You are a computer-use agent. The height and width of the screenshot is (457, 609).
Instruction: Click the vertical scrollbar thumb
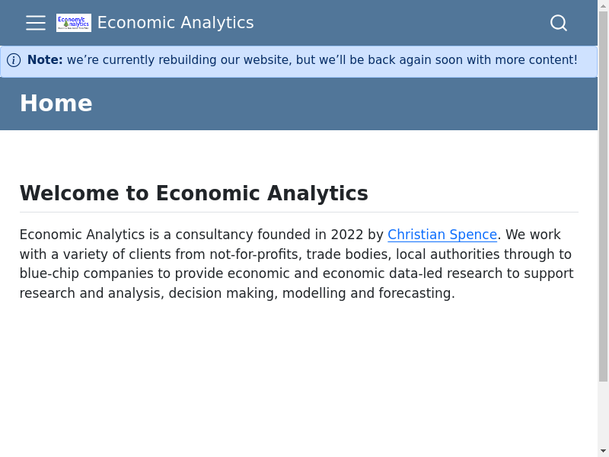coord(603,190)
